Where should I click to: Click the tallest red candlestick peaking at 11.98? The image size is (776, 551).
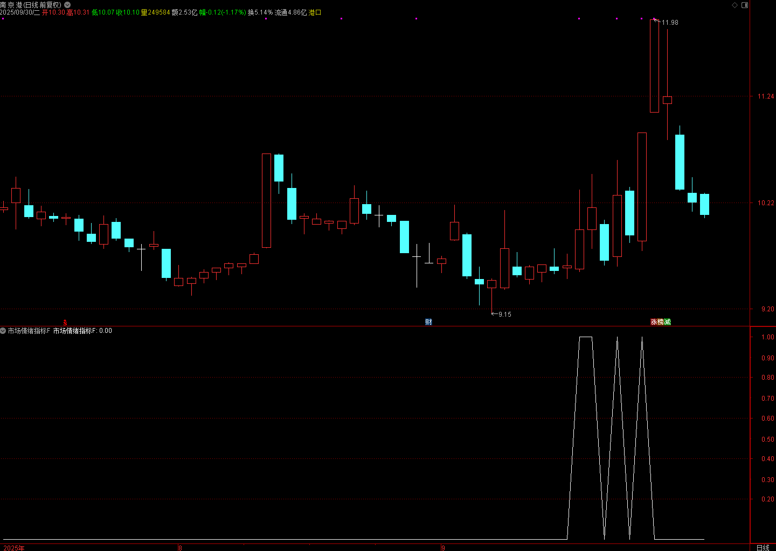click(x=654, y=66)
